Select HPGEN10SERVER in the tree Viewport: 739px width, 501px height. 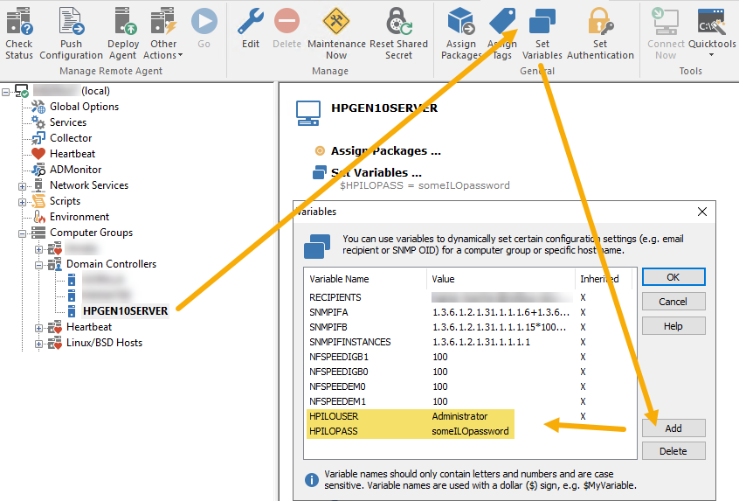(126, 311)
